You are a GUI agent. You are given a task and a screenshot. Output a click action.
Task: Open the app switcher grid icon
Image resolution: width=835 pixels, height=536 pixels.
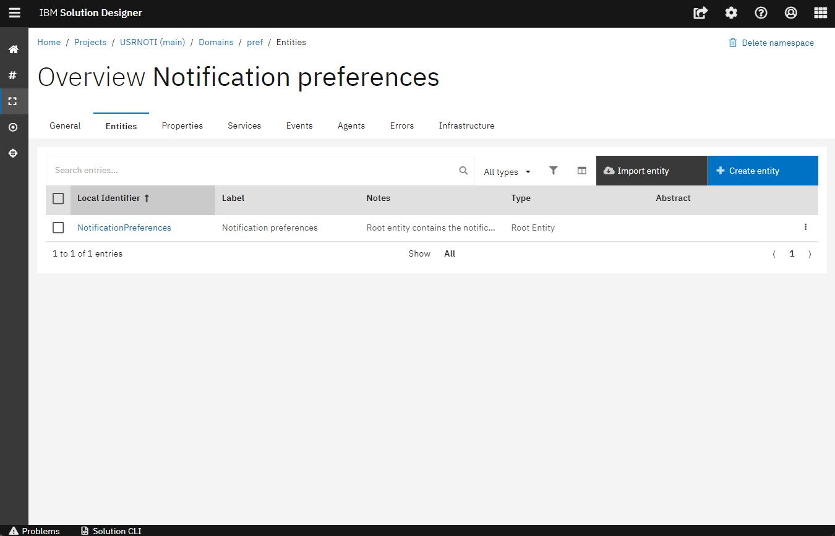pos(820,13)
